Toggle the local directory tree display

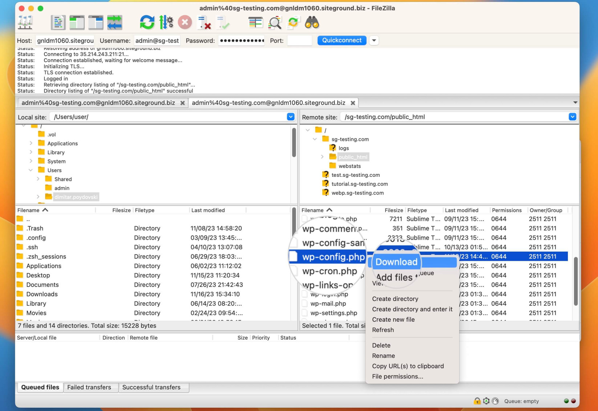click(77, 23)
